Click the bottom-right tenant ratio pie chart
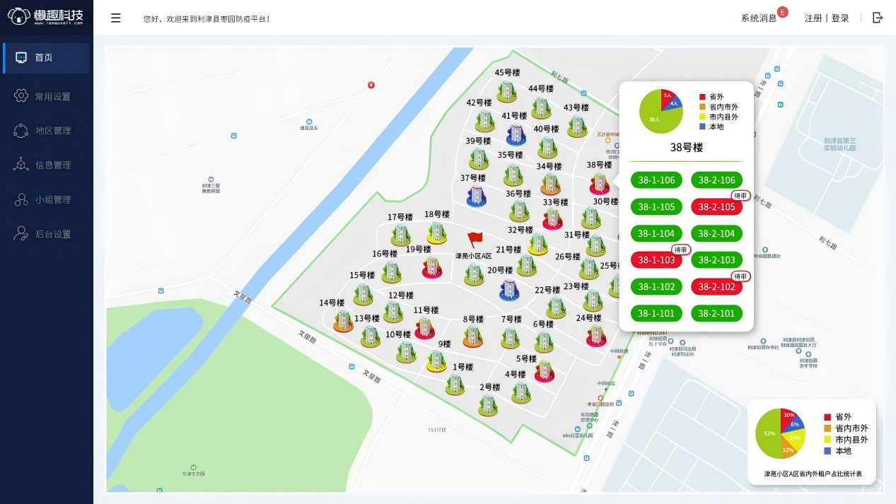896x504 pixels. [x=780, y=433]
